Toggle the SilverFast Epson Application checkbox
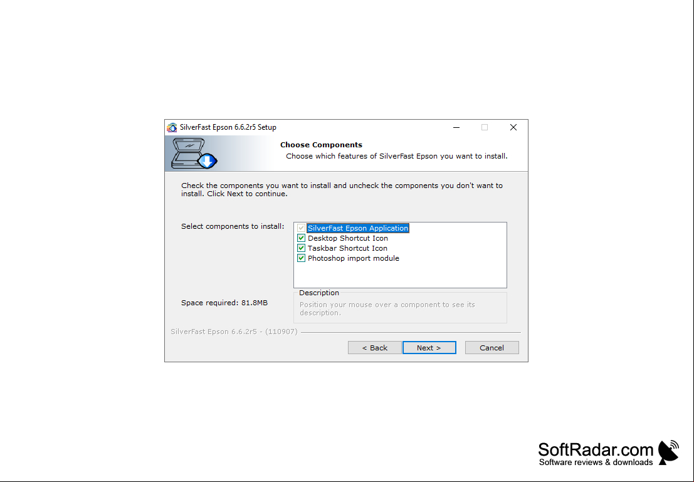 (301, 228)
